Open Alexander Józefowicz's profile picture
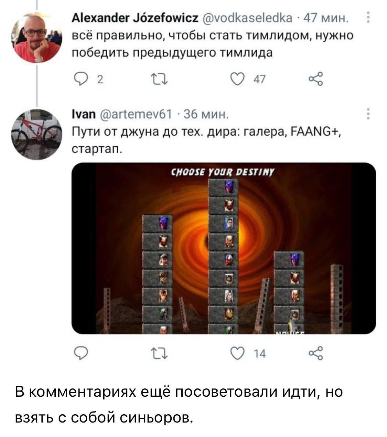The width and height of the screenshot is (387, 437). coord(36,38)
